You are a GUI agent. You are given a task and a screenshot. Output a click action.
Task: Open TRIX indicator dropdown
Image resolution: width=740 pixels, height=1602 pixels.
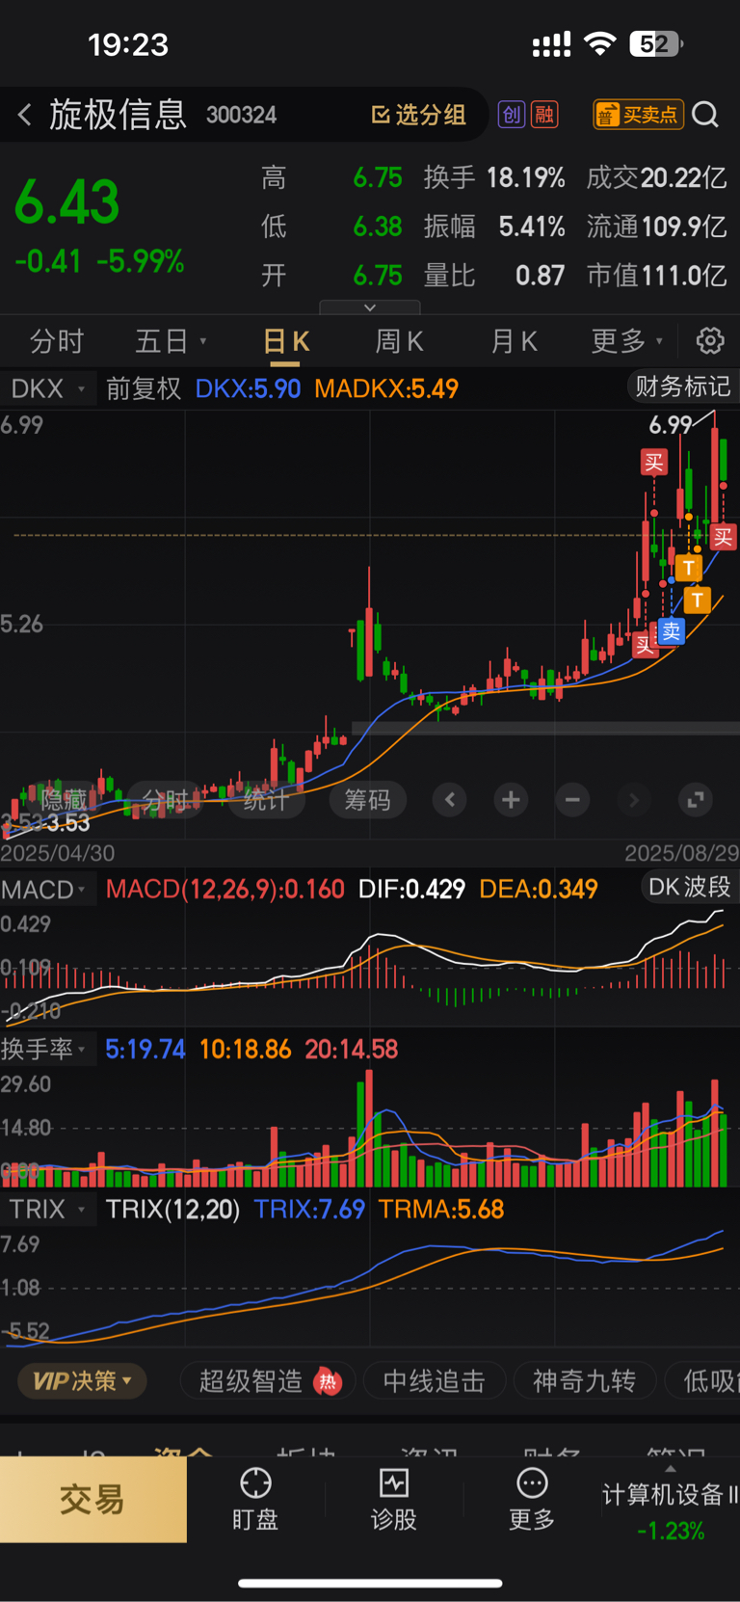[47, 1209]
